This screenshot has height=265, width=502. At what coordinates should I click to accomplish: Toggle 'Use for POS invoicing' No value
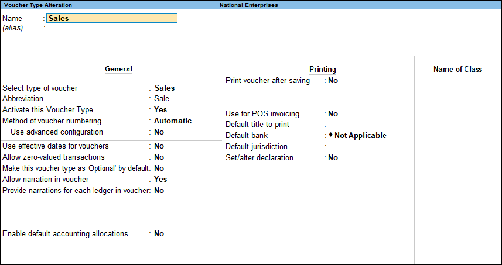333,114
